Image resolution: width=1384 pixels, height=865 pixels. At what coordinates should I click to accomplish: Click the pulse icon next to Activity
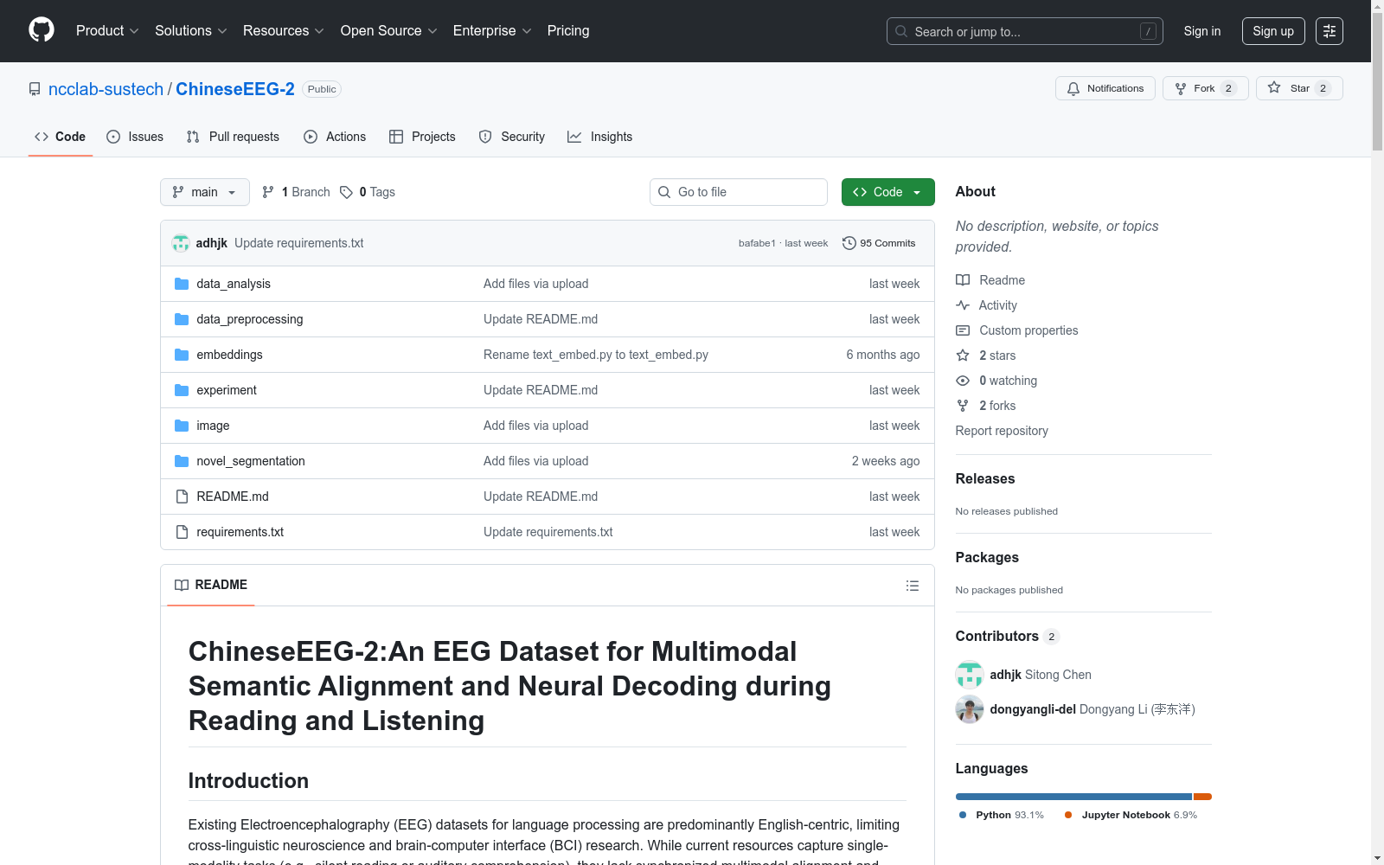click(963, 305)
